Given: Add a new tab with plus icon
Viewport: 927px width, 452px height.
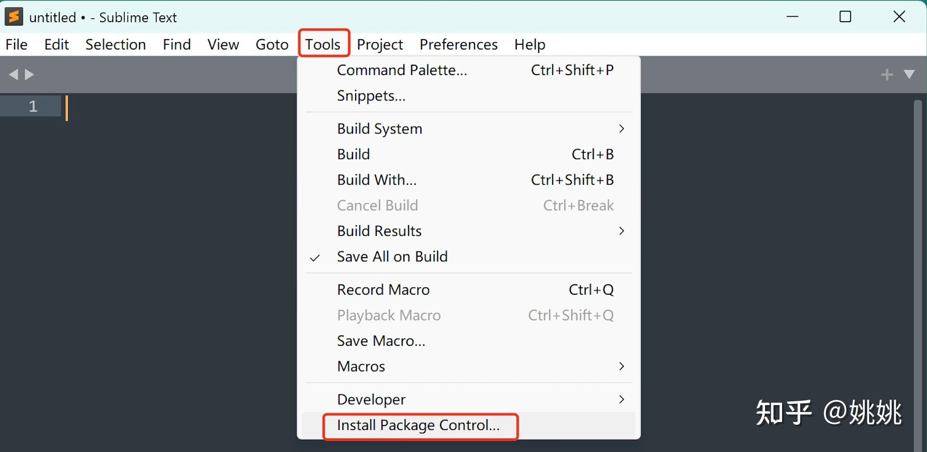Looking at the screenshot, I should point(887,75).
